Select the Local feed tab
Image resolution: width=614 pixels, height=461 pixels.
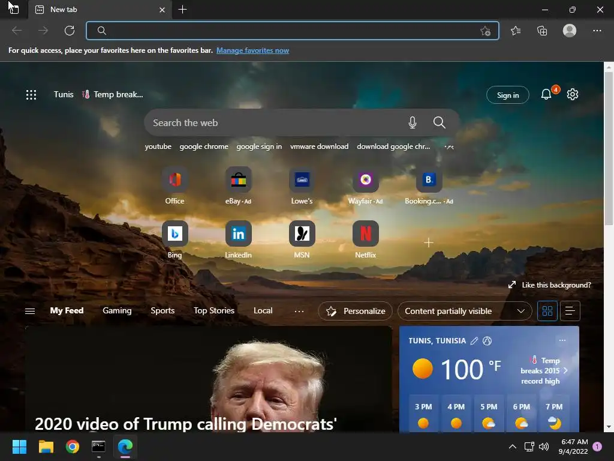click(x=263, y=310)
